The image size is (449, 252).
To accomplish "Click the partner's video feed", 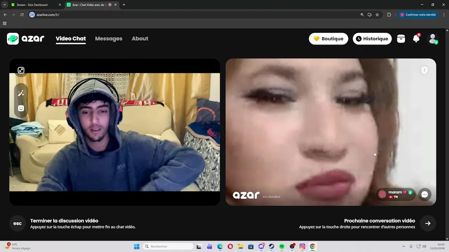I will click(330, 132).
